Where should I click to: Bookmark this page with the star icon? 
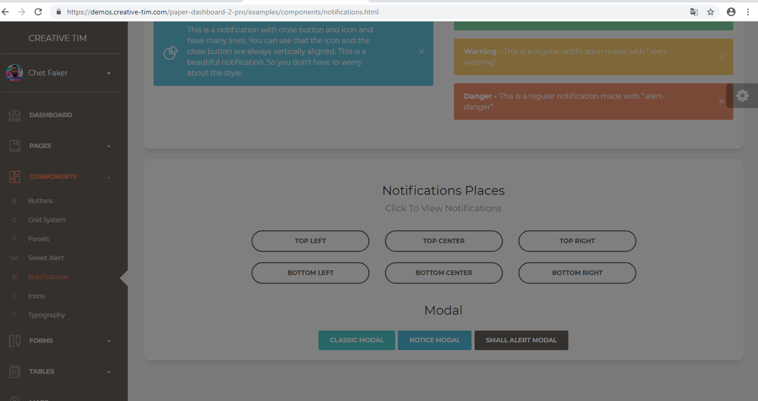click(x=711, y=11)
